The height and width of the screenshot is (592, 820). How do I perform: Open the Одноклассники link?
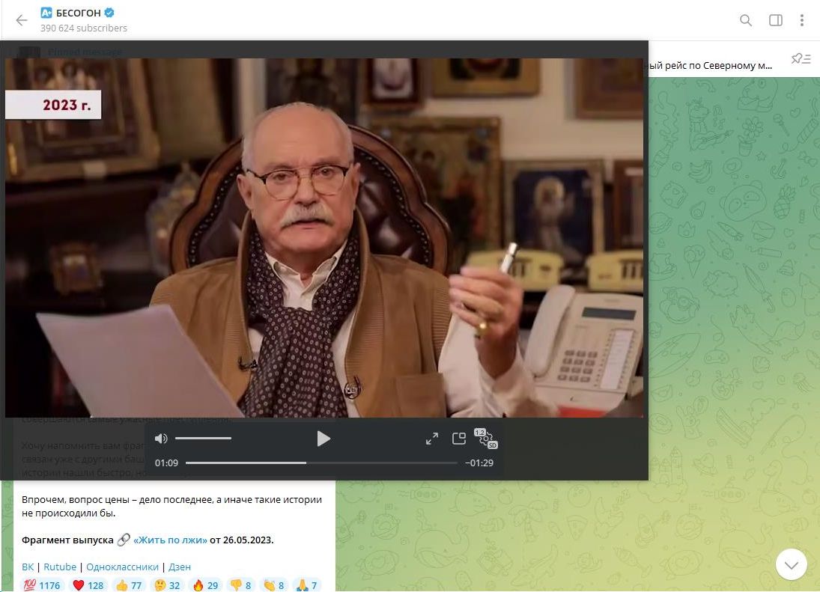click(x=122, y=567)
